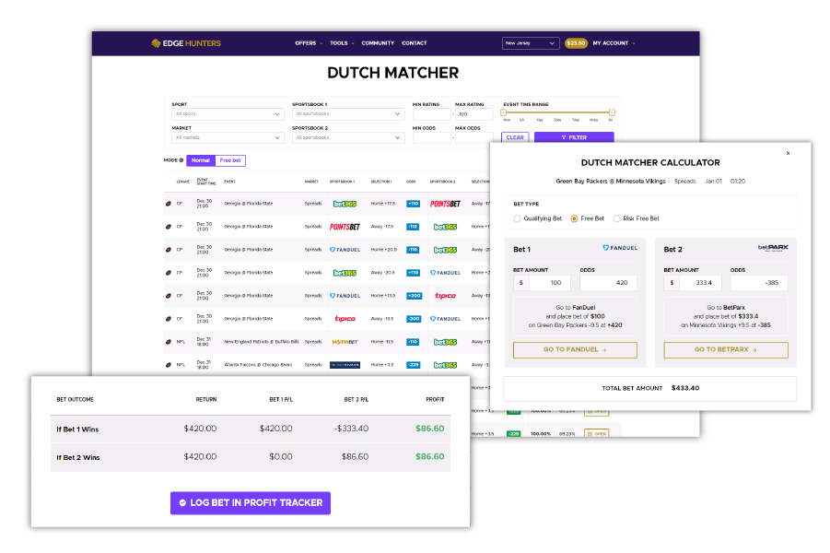The width and height of the screenshot is (830, 553).
Task: Open the Community page
Action: (378, 43)
